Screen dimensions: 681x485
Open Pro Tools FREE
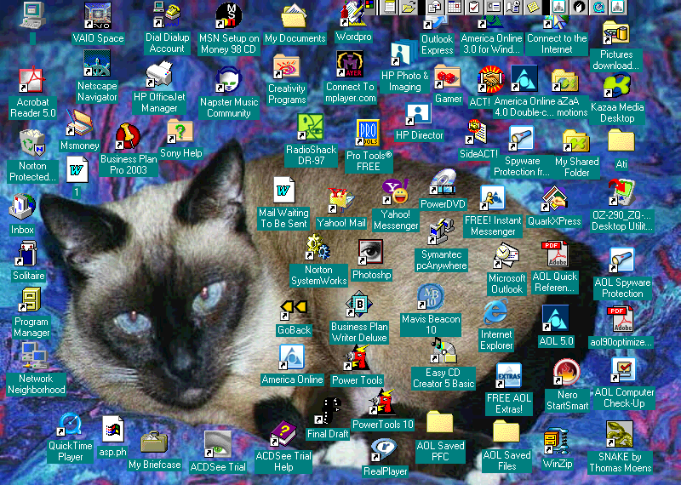click(x=368, y=134)
